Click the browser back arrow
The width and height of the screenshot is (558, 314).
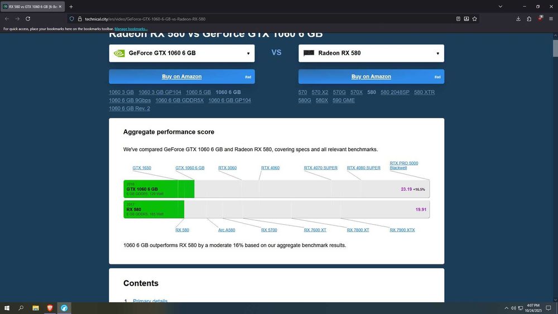pos(7,19)
